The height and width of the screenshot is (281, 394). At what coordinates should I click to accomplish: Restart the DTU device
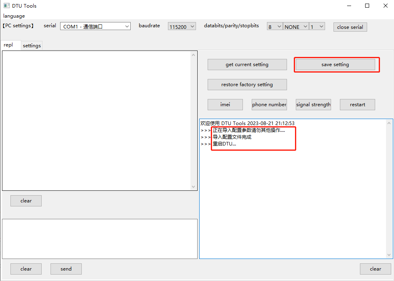pos(357,104)
